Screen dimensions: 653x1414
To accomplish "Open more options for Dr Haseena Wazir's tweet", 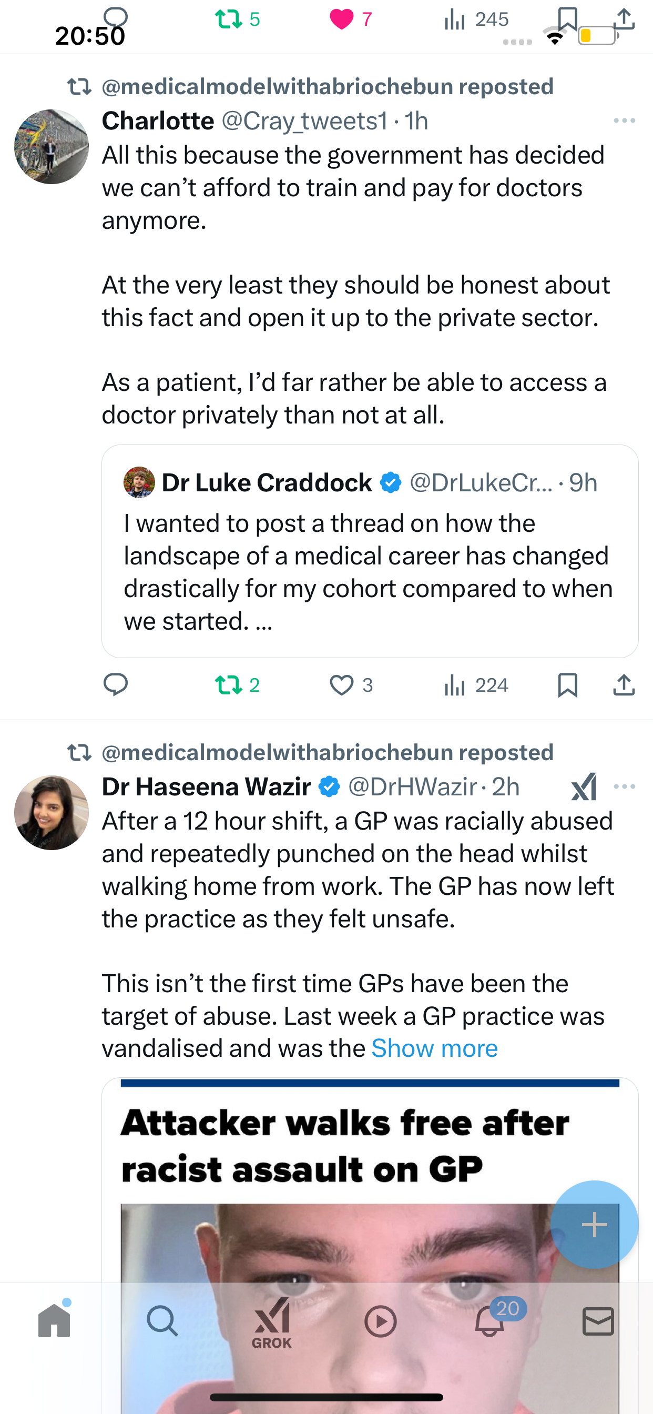I will coord(625,786).
